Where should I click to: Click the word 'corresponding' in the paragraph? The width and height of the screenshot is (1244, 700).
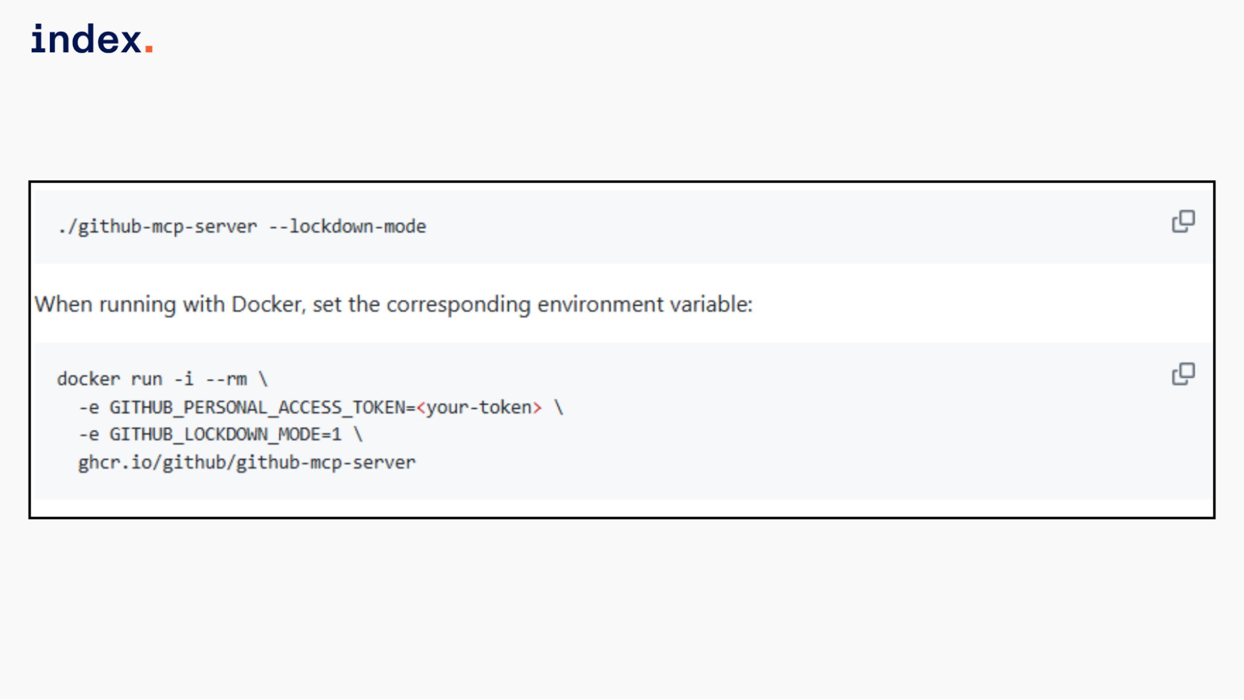click(458, 304)
